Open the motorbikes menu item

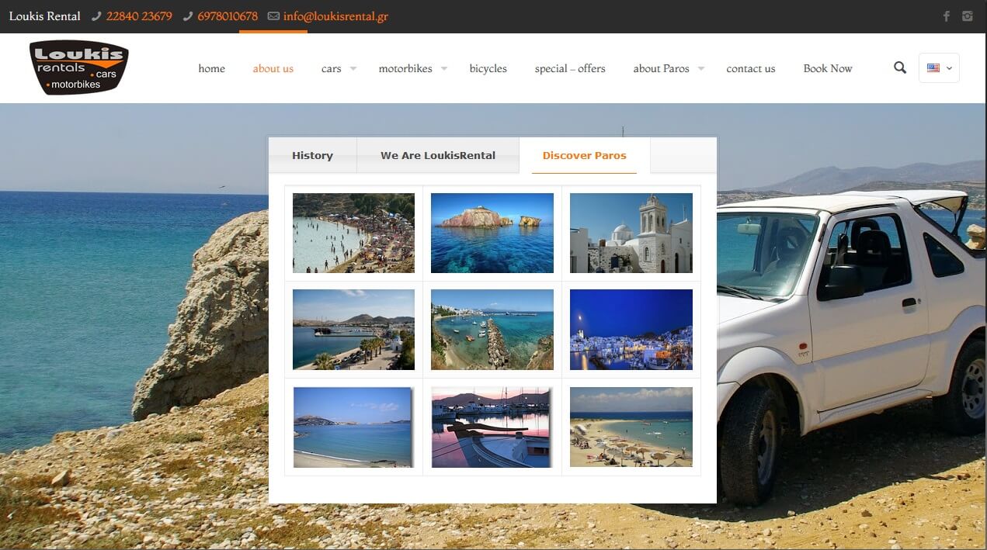tap(405, 68)
